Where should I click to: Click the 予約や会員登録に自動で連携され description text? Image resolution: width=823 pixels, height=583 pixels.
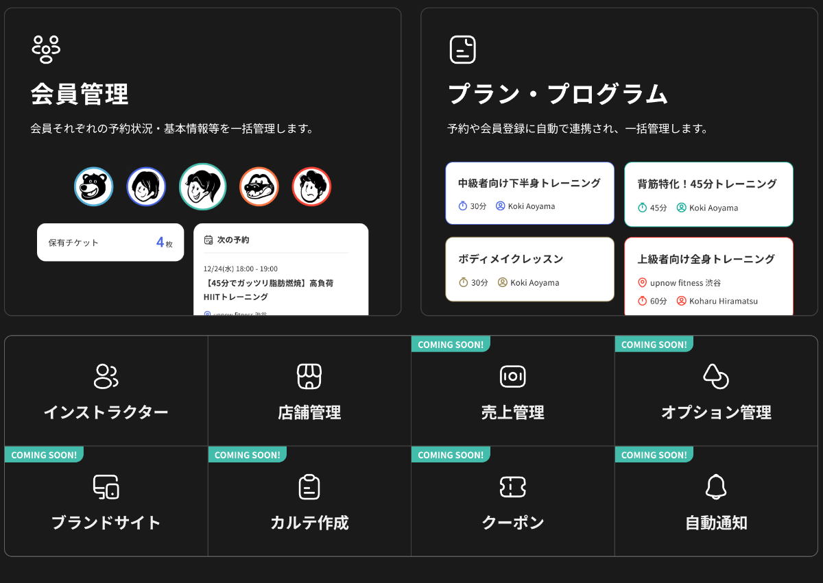(577, 129)
